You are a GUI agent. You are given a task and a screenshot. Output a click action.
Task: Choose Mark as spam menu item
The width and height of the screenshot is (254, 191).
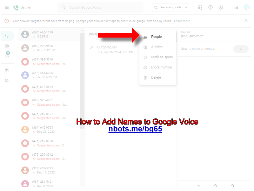(x=158, y=57)
